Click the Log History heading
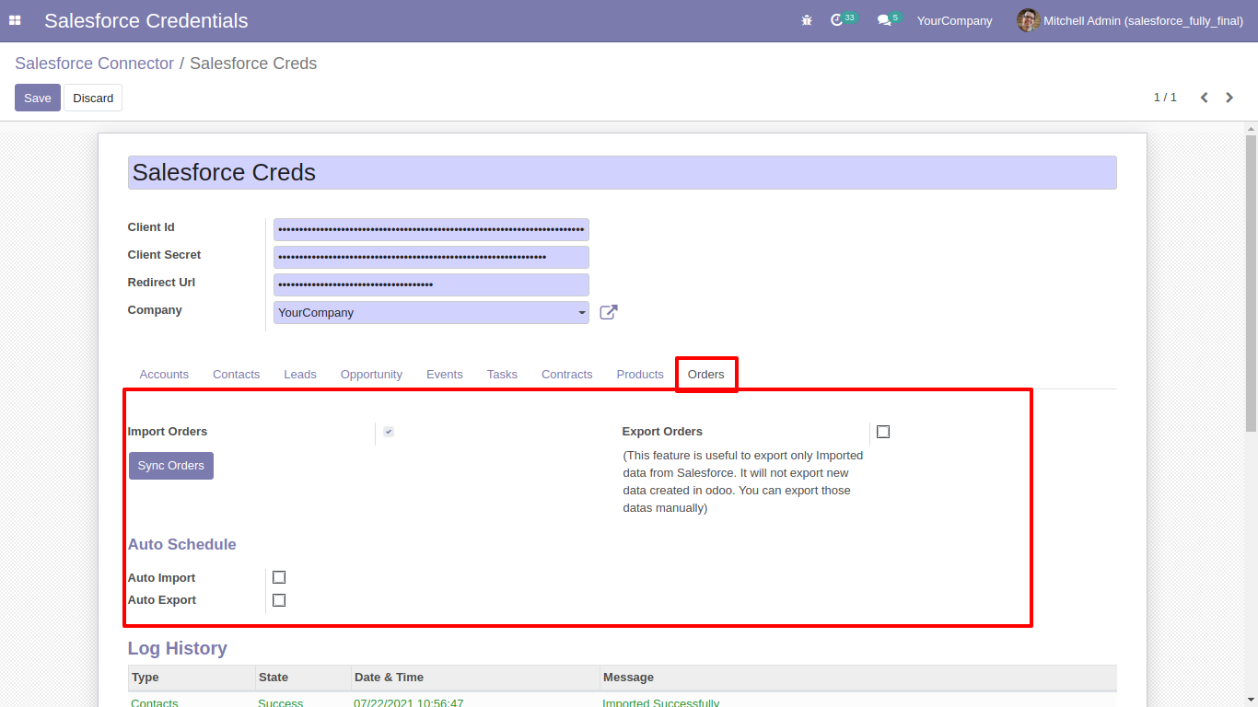Screen dimensions: 1258x707 (x=178, y=648)
